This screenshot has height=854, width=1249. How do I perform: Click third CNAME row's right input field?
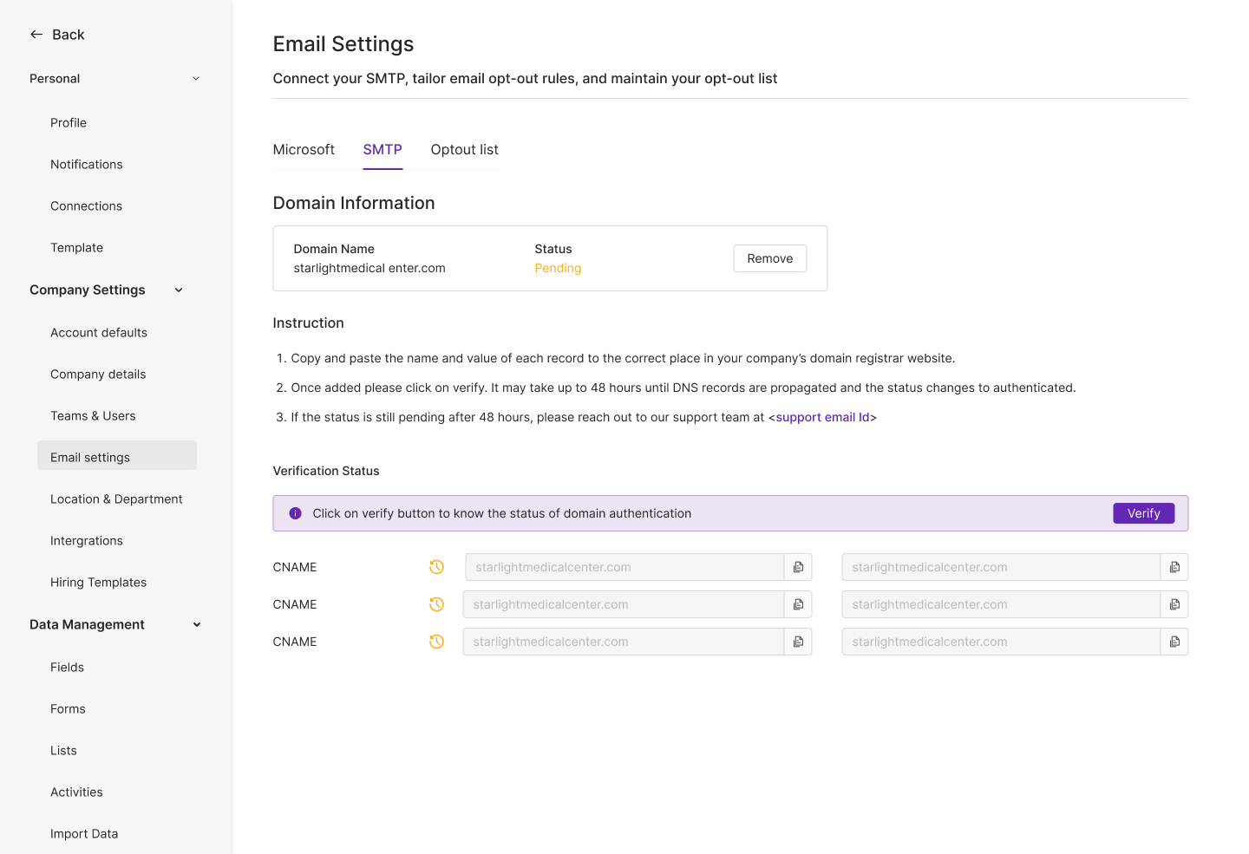point(1001,642)
